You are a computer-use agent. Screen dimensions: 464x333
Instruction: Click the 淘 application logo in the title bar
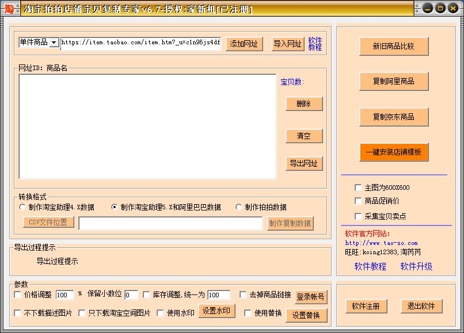(7, 8)
